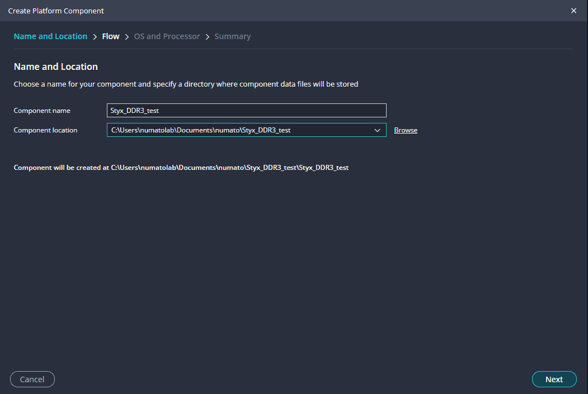
Task: Click chevron between Name and Location and Flow
Action: tap(95, 36)
